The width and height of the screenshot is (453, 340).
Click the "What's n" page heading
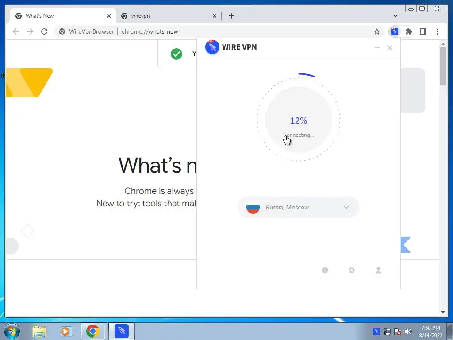coord(157,165)
